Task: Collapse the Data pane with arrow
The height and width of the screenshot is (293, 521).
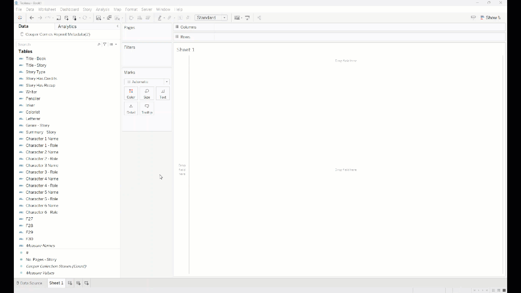Action: click(x=118, y=26)
